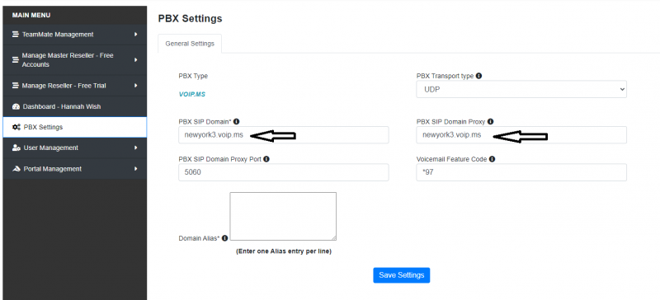
Task: Click the Voicemail Feature Code field
Action: pyautogui.click(x=521, y=172)
